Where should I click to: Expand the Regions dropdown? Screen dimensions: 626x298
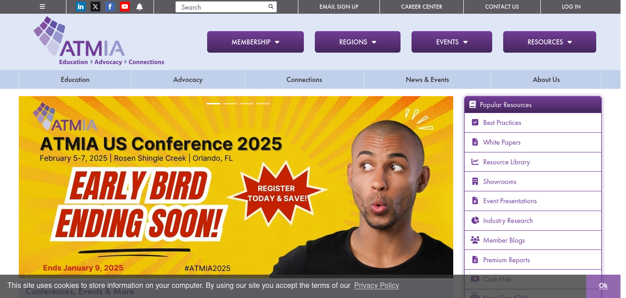pos(357,42)
